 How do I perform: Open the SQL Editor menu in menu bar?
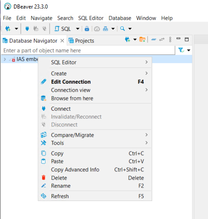91,18
